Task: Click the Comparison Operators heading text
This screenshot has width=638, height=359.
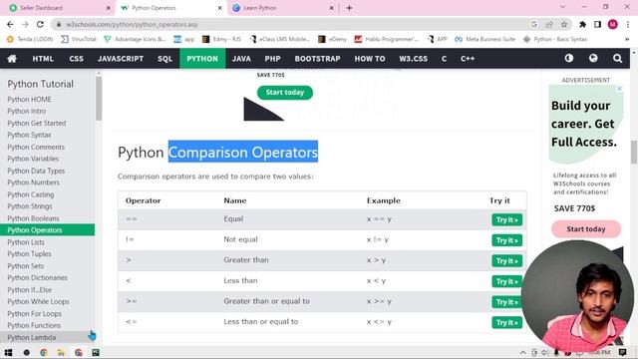Action: (243, 152)
